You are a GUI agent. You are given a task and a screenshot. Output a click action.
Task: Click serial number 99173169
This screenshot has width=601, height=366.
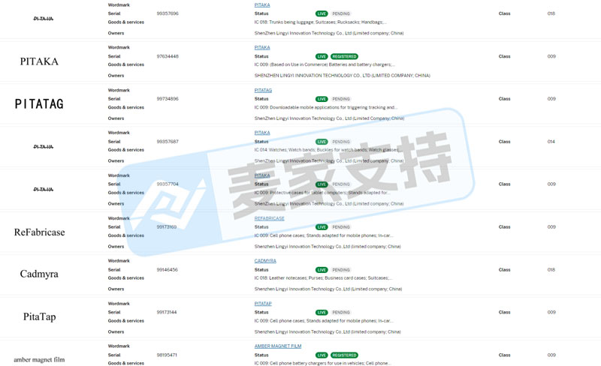167,227
